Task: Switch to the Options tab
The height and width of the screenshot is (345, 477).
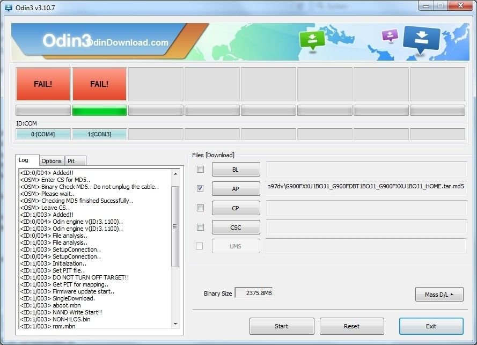Action: tap(52, 161)
